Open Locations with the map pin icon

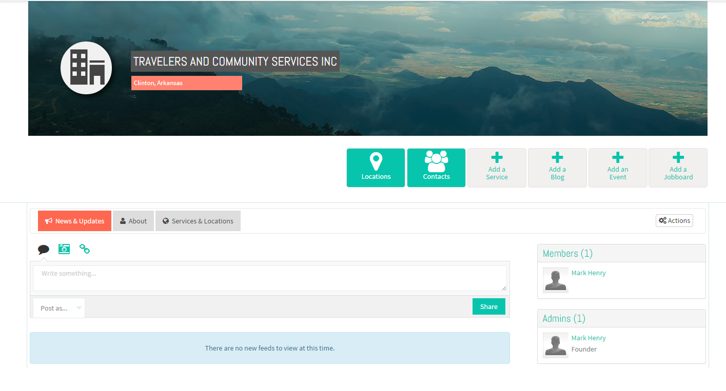click(x=376, y=168)
